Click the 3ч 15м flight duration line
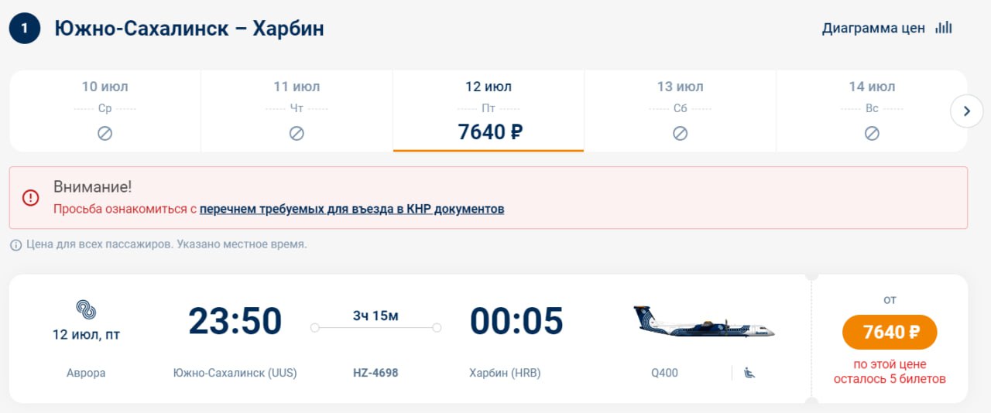This screenshot has width=991, height=413. point(375,327)
